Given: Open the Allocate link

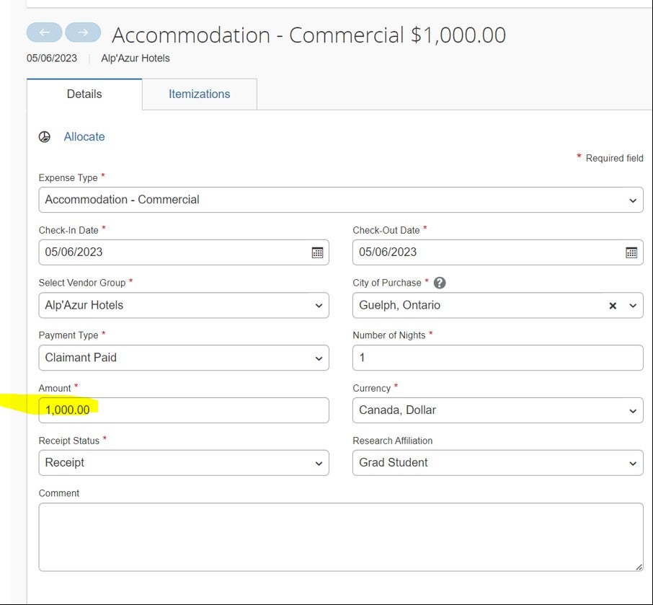Looking at the screenshot, I should [x=84, y=137].
